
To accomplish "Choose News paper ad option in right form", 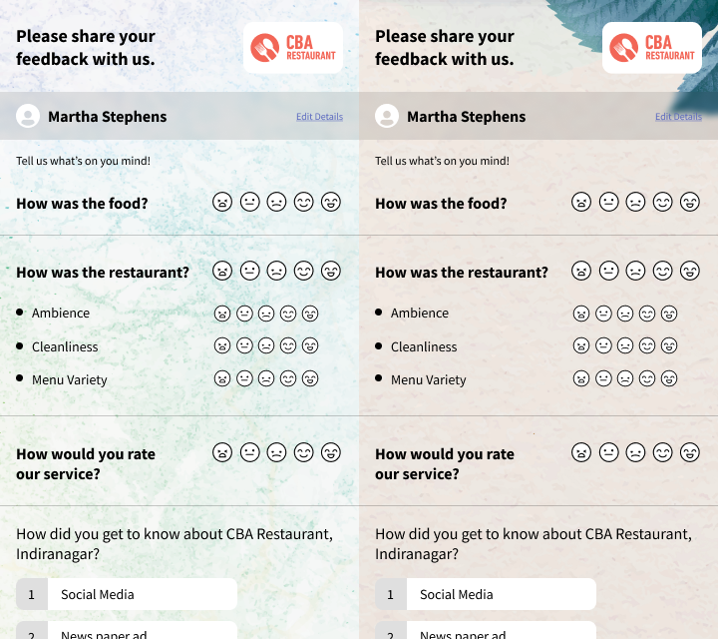I will 486,631.
